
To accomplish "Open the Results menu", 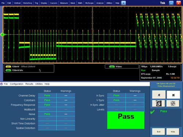I will [x=29, y=84].
